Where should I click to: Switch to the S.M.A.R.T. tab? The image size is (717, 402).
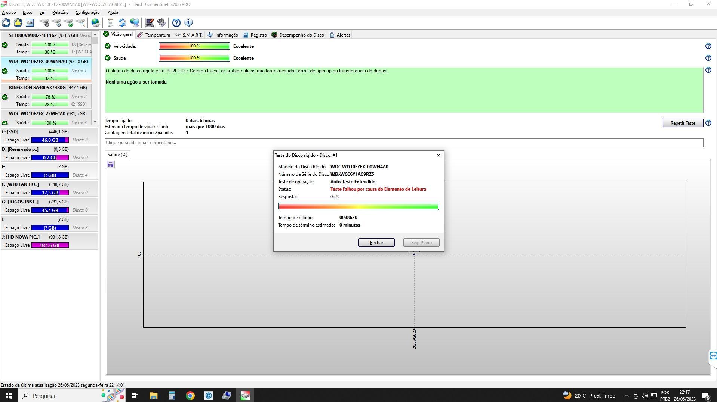tap(188, 35)
